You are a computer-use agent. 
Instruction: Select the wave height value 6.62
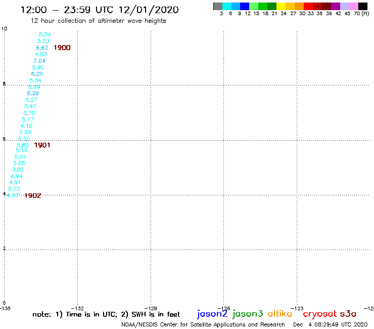point(42,48)
